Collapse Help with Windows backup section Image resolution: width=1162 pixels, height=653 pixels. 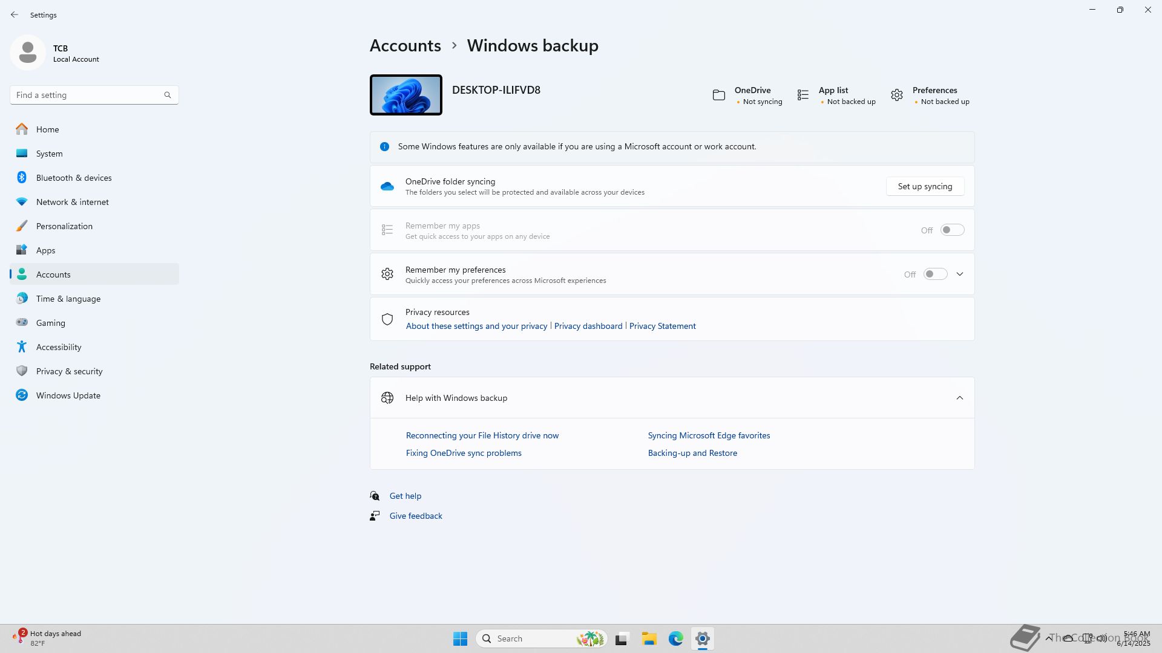click(x=960, y=398)
